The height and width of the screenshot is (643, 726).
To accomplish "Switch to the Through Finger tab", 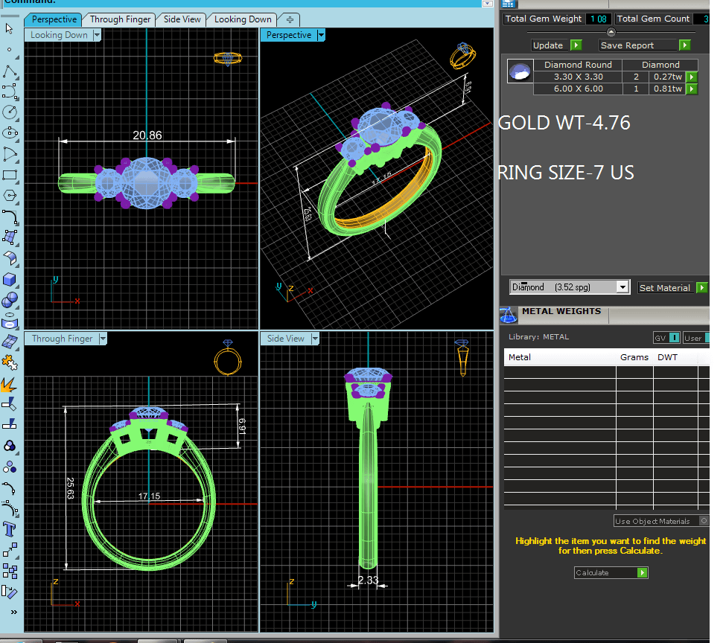I will point(120,19).
